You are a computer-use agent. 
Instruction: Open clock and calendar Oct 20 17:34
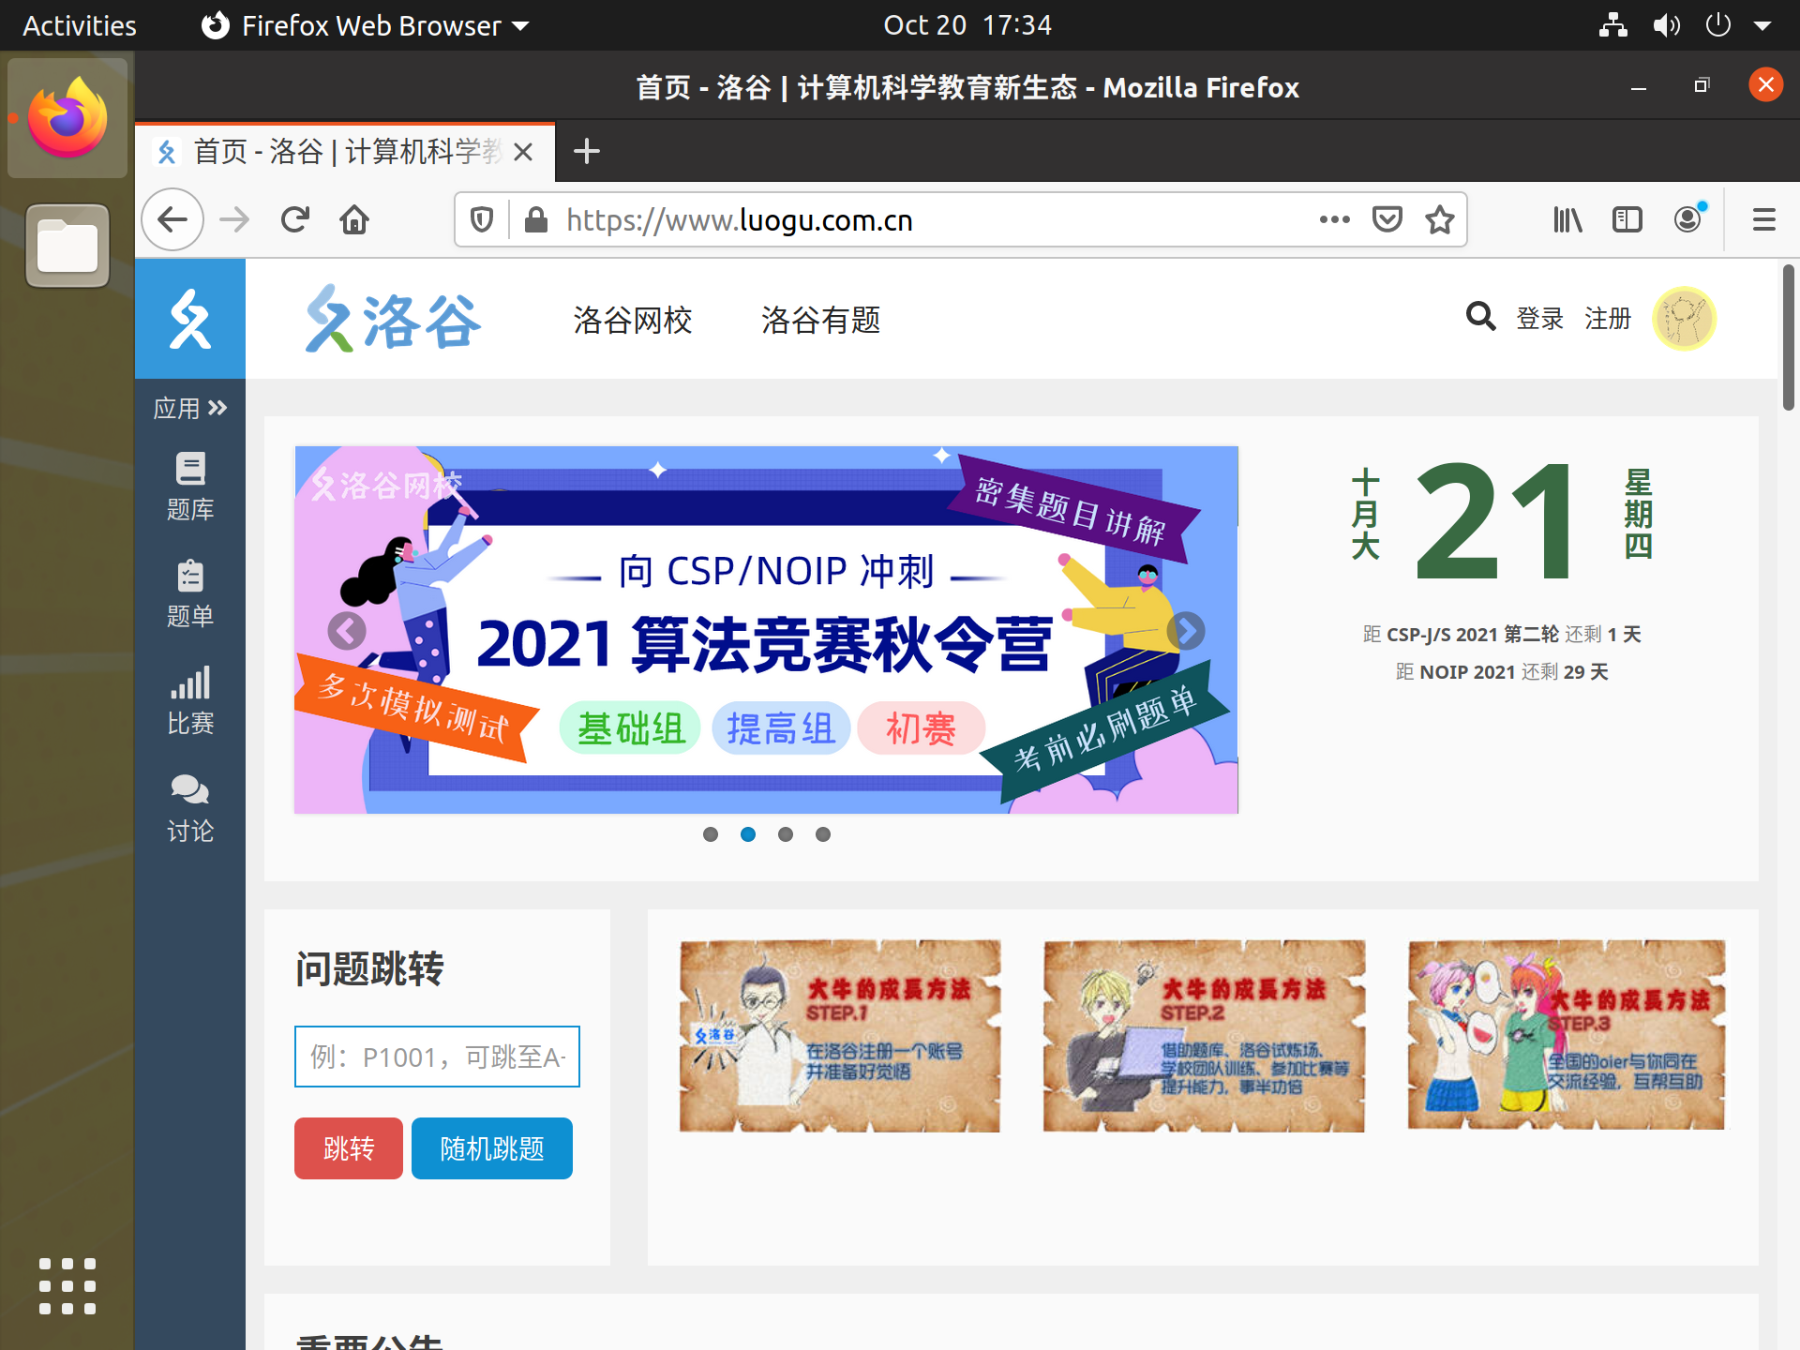pyautogui.click(x=967, y=25)
